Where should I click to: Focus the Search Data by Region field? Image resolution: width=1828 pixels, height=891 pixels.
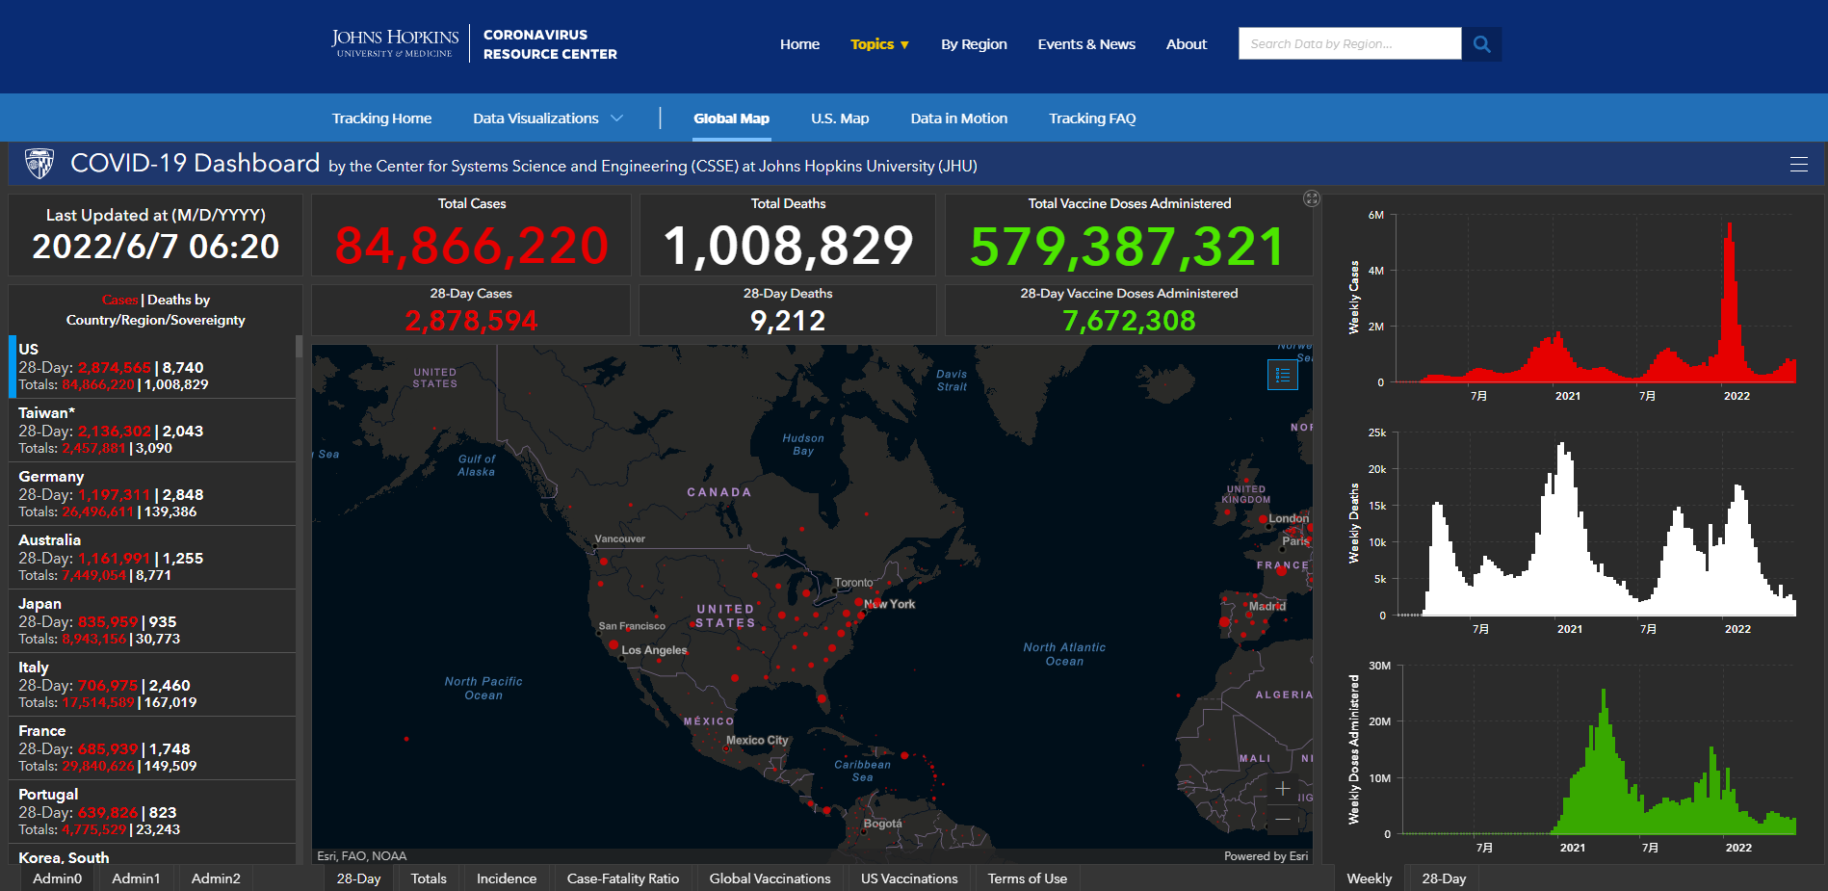point(1348,44)
